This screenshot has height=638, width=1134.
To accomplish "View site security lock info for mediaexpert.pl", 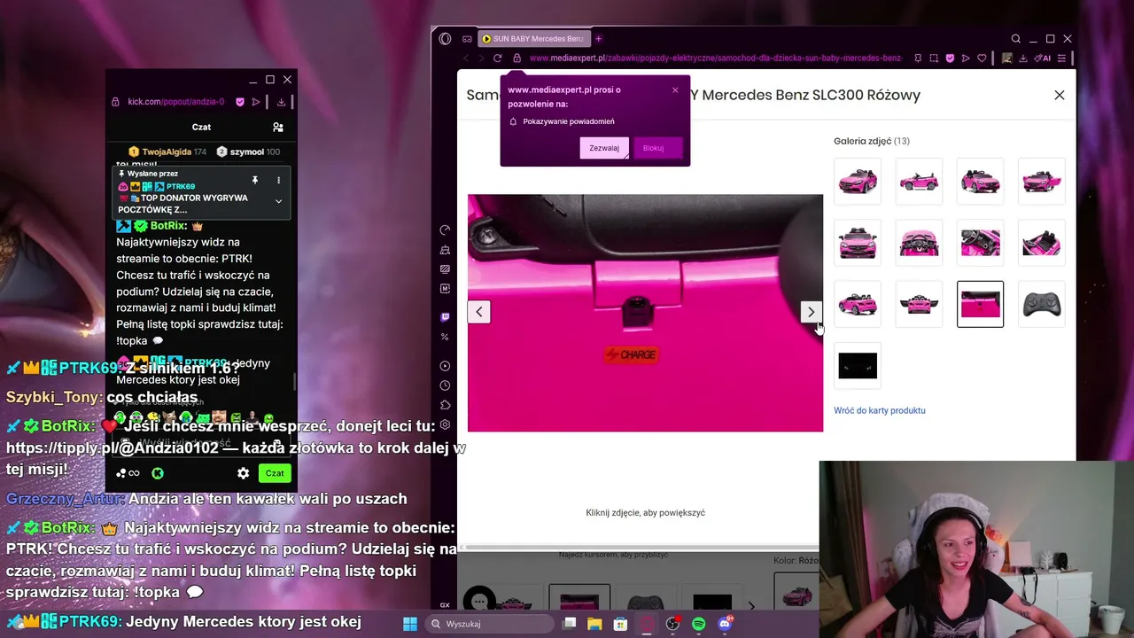I will click(x=517, y=58).
